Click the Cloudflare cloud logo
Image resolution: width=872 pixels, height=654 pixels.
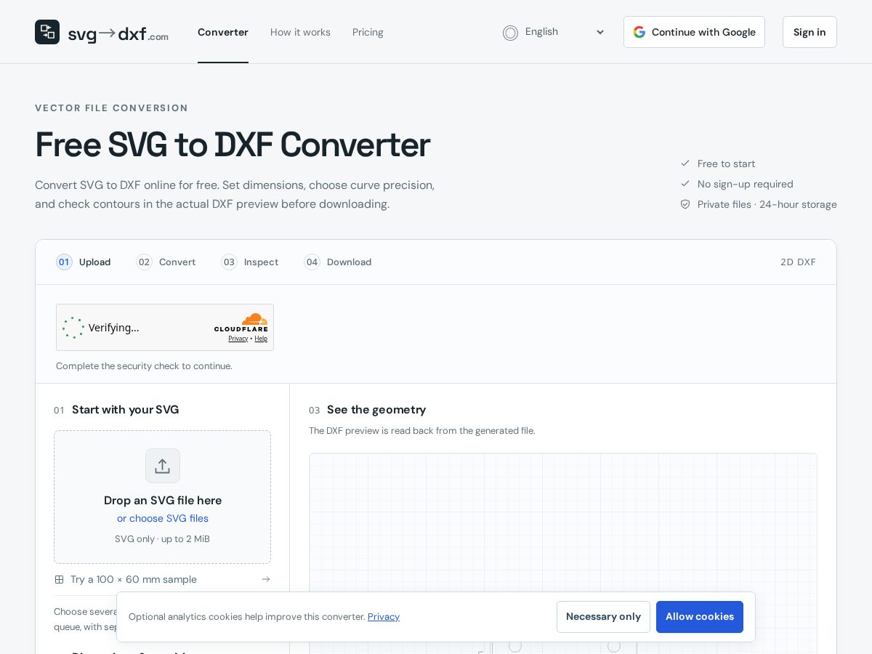(x=254, y=319)
